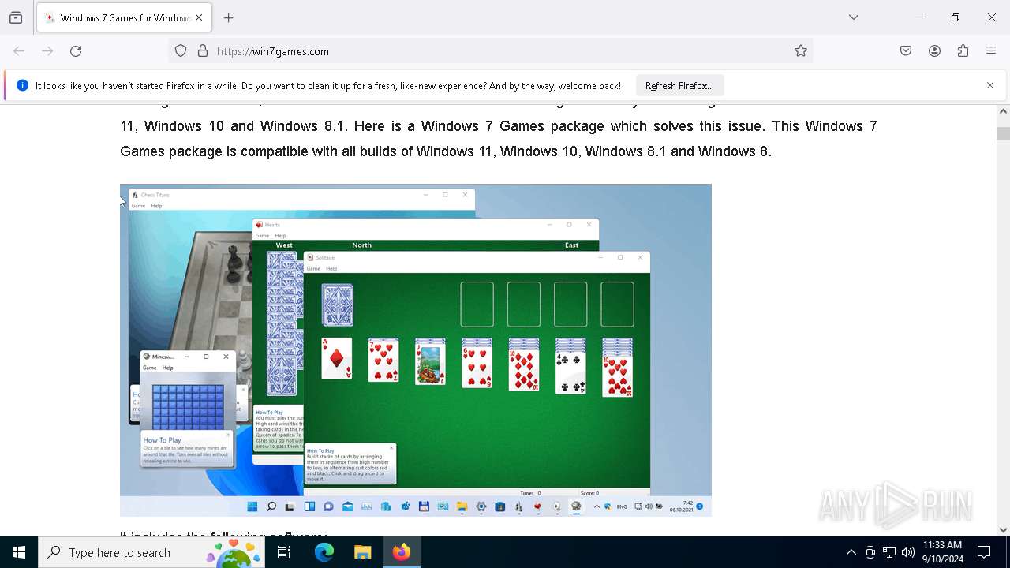The image size is (1010, 568).
Task: Click the Refresh Firefox button
Action: [x=679, y=85]
